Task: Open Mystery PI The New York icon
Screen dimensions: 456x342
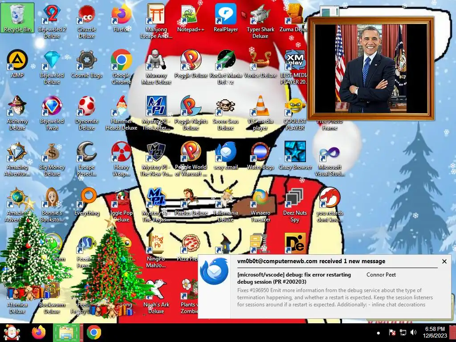Action: coord(156,159)
